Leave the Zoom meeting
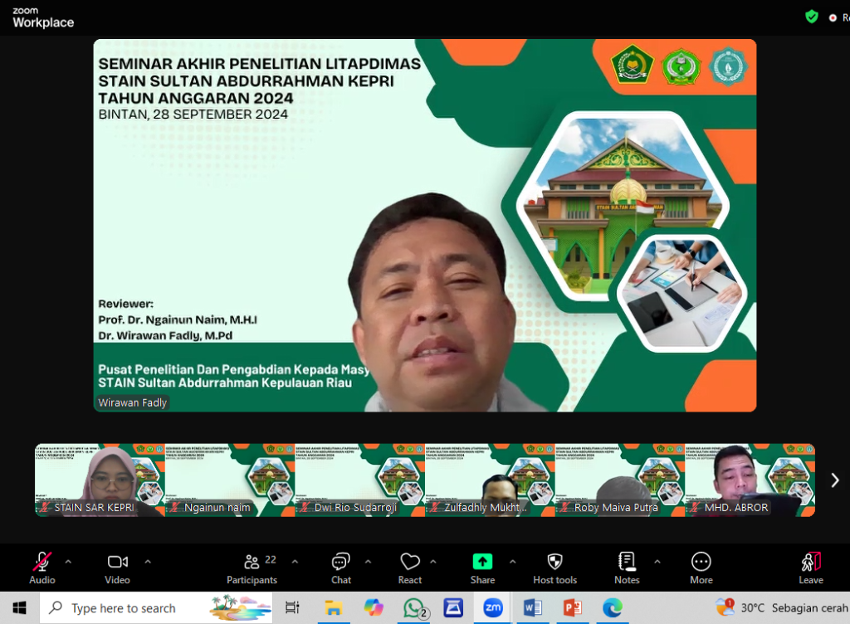 [811, 568]
